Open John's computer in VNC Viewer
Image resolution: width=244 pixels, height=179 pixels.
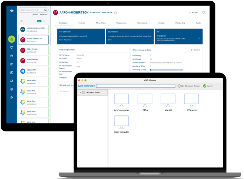pos(121,101)
